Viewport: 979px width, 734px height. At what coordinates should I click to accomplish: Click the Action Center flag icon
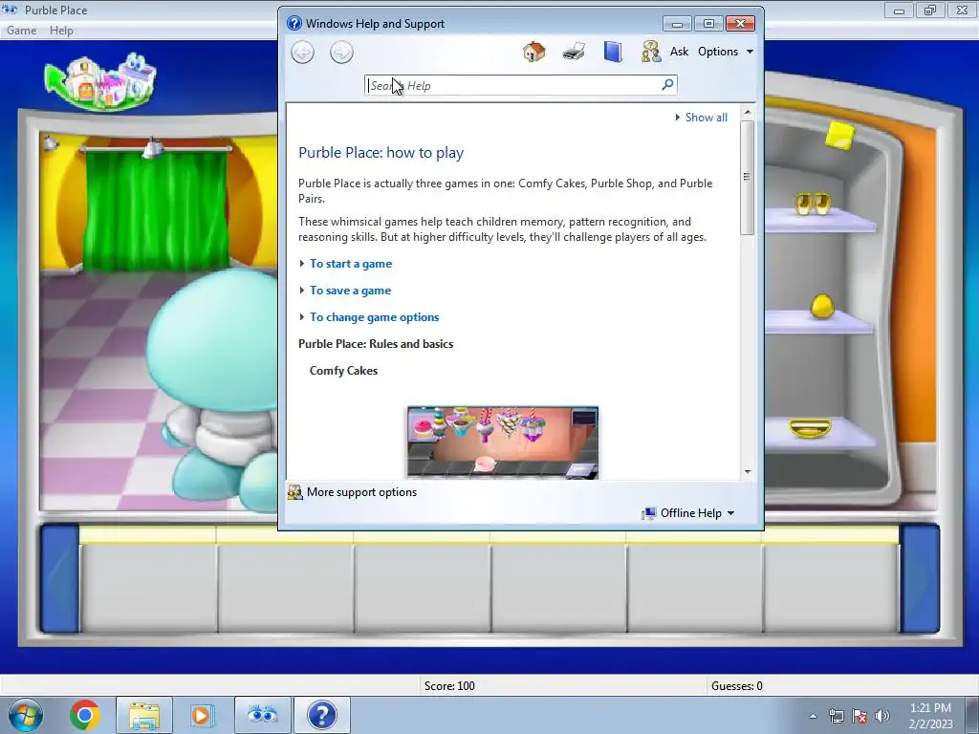click(859, 716)
